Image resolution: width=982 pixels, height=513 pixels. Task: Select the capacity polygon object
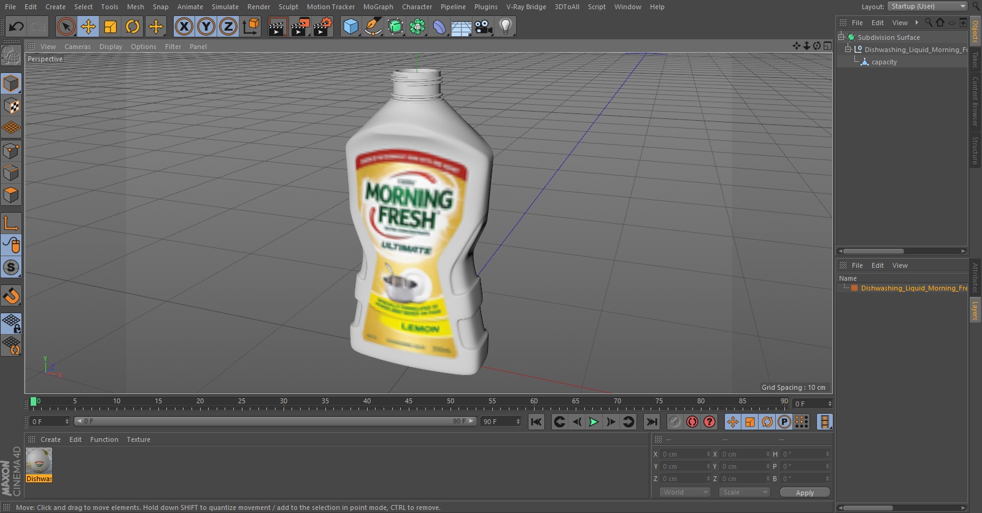tap(884, 62)
